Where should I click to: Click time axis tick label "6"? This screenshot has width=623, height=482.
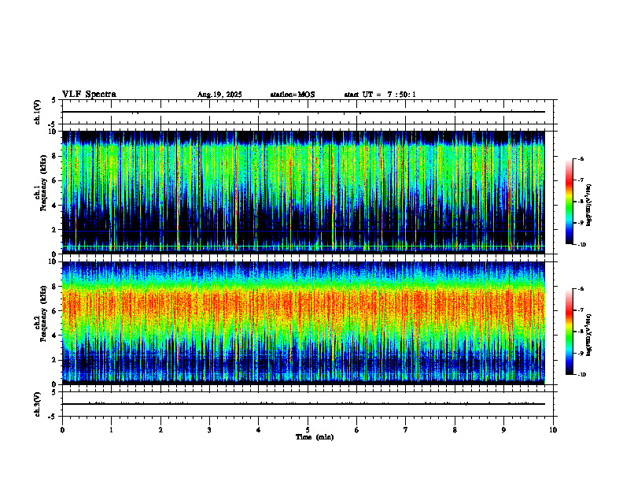[356, 430]
